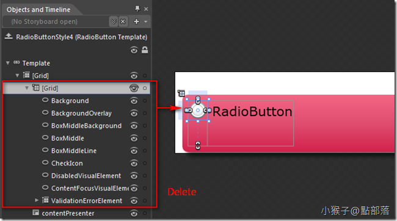Click the grid layout-mode icon on artboard
Viewport: 397px width, 221px height.
(x=181, y=93)
